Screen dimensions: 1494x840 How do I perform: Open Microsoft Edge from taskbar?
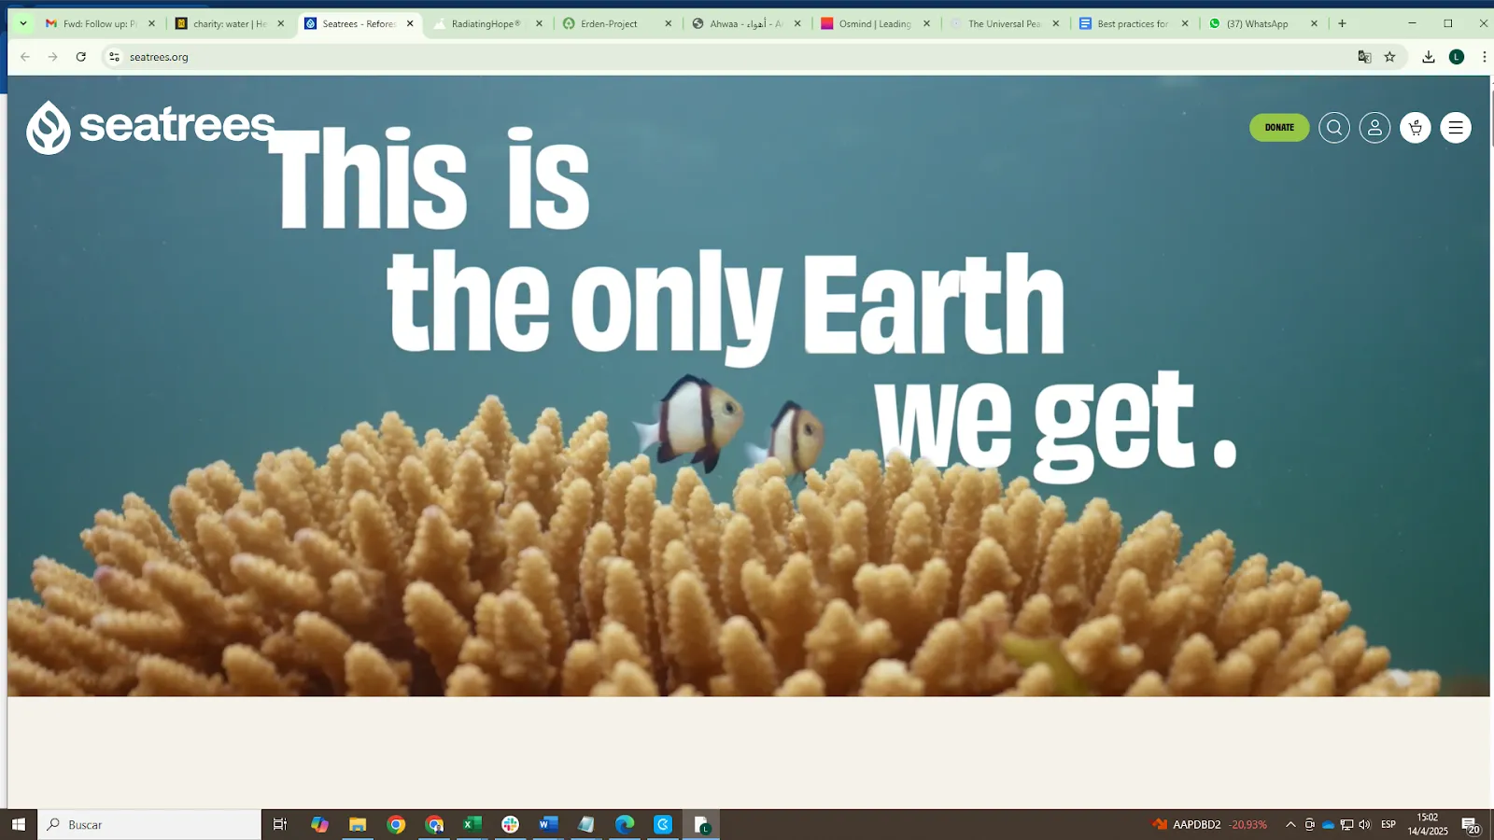625,824
